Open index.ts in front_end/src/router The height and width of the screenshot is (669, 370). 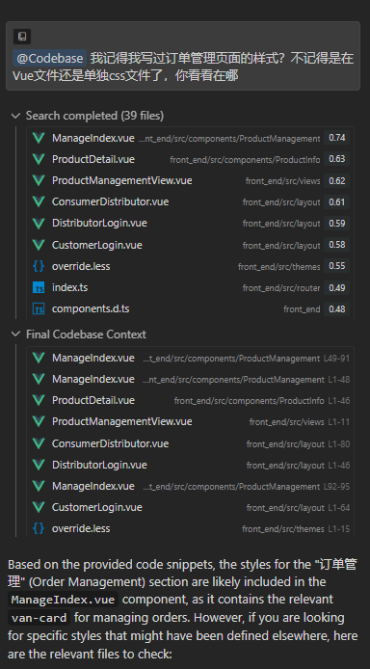coord(190,287)
